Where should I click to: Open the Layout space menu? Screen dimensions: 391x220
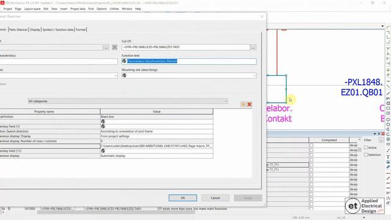[x=32, y=9]
